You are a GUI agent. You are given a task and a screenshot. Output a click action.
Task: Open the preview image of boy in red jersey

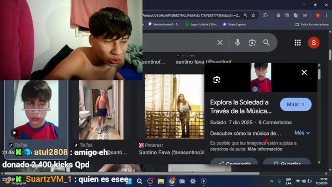261,77
